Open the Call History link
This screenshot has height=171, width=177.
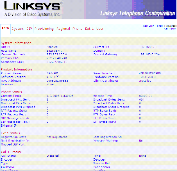(x=170, y=29)
